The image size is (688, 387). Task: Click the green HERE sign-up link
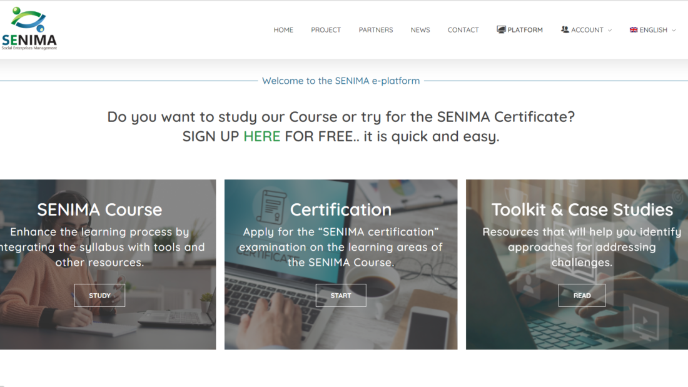pyautogui.click(x=262, y=136)
